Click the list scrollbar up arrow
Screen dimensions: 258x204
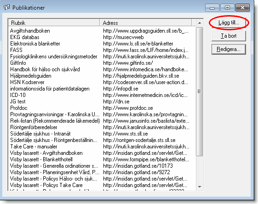click(x=200, y=23)
